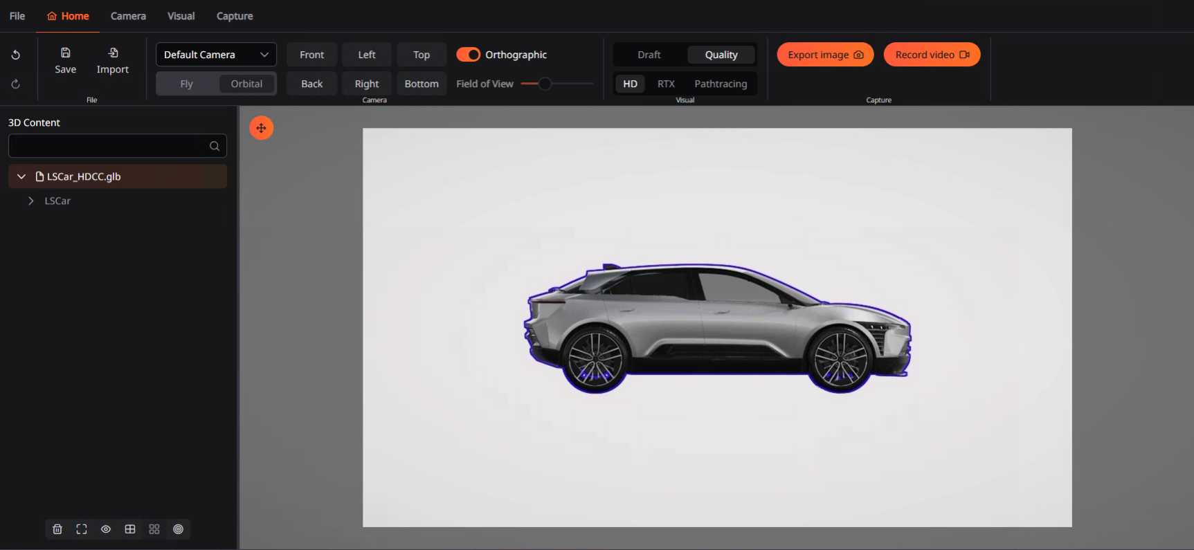
Task: Switch camera mode to Fly
Action: click(x=187, y=84)
